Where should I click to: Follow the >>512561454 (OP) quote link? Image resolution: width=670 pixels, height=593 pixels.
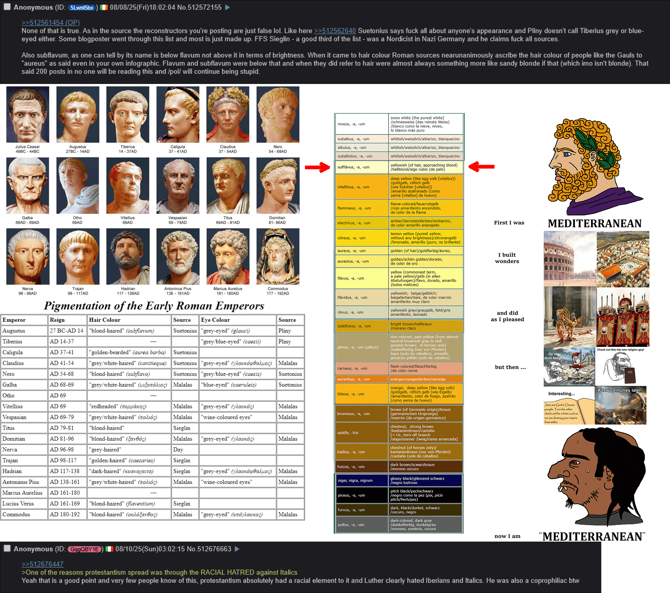pos(50,23)
